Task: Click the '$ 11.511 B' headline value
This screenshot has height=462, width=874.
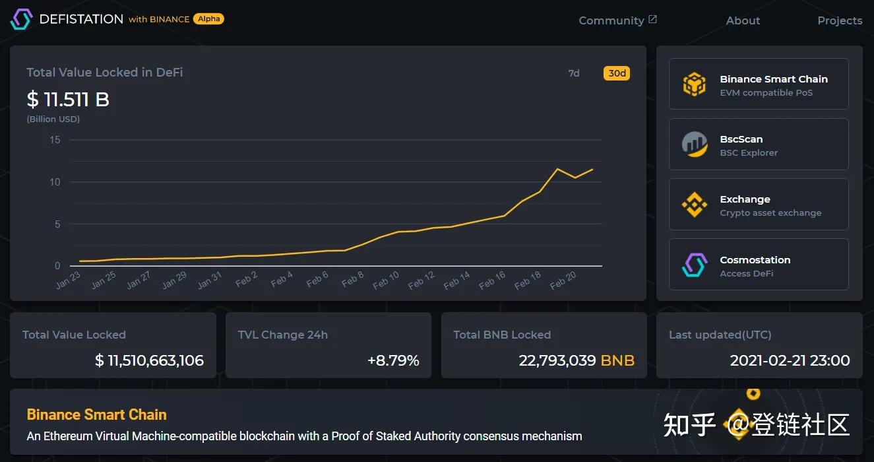Action: coord(68,100)
